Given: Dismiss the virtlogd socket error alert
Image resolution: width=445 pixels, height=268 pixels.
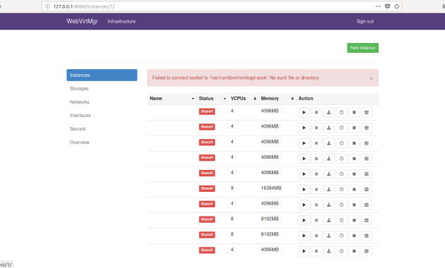Looking at the screenshot, I should pos(372,78).
